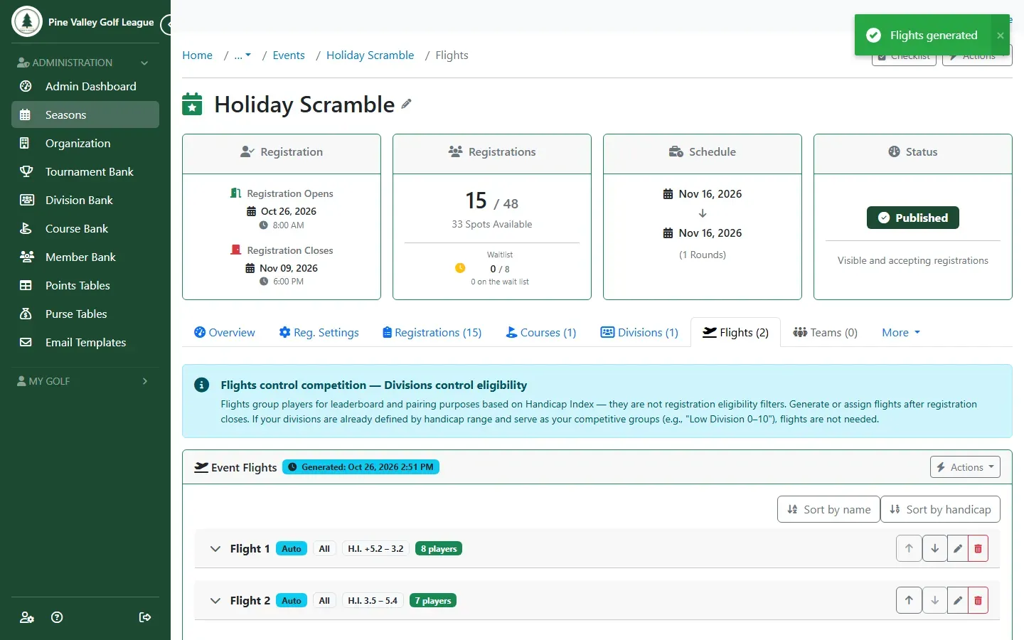Open the Reg. Settings tab
This screenshot has height=640, width=1024.
click(x=319, y=332)
